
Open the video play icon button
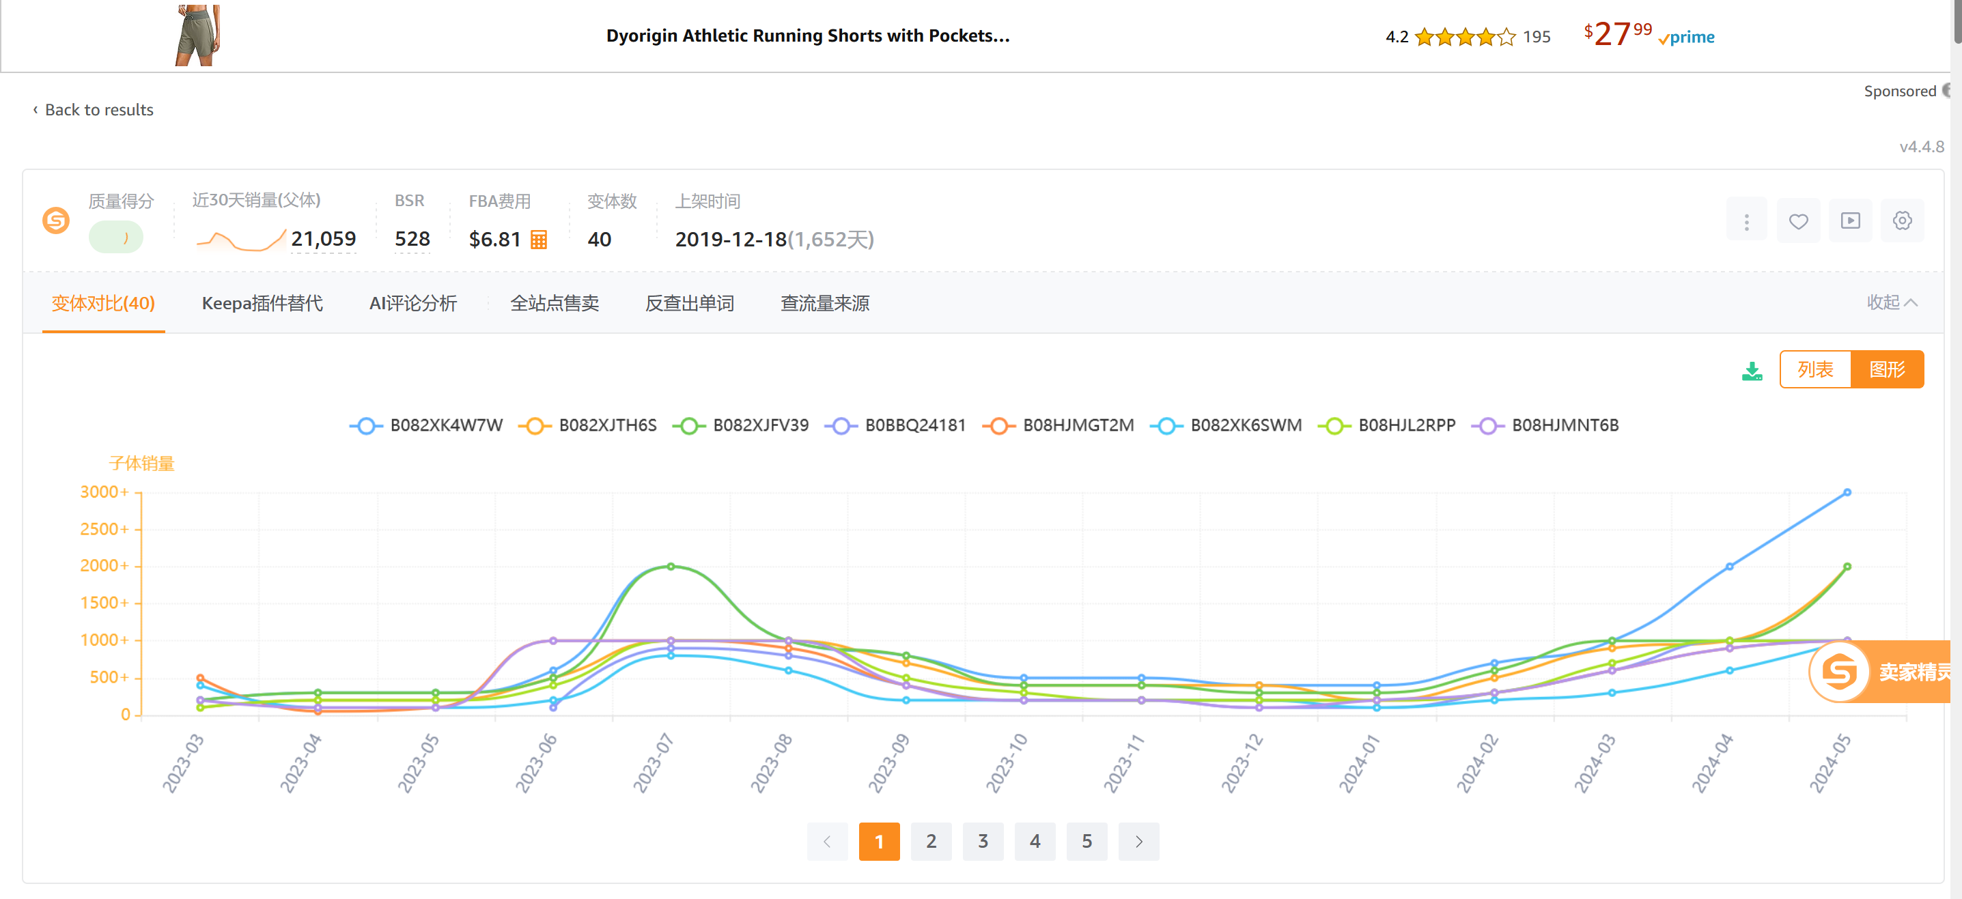[1850, 222]
